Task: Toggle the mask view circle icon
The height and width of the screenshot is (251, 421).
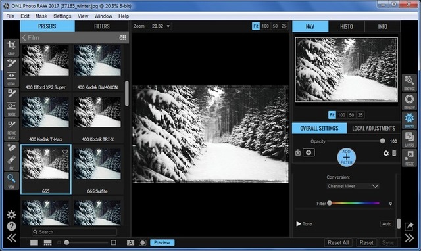Action: 142,242
